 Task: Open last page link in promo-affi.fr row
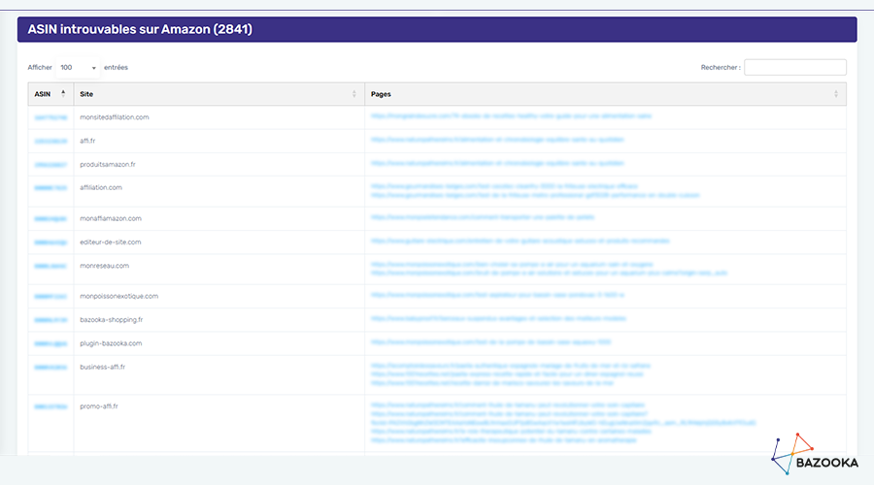click(x=504, y=440)
